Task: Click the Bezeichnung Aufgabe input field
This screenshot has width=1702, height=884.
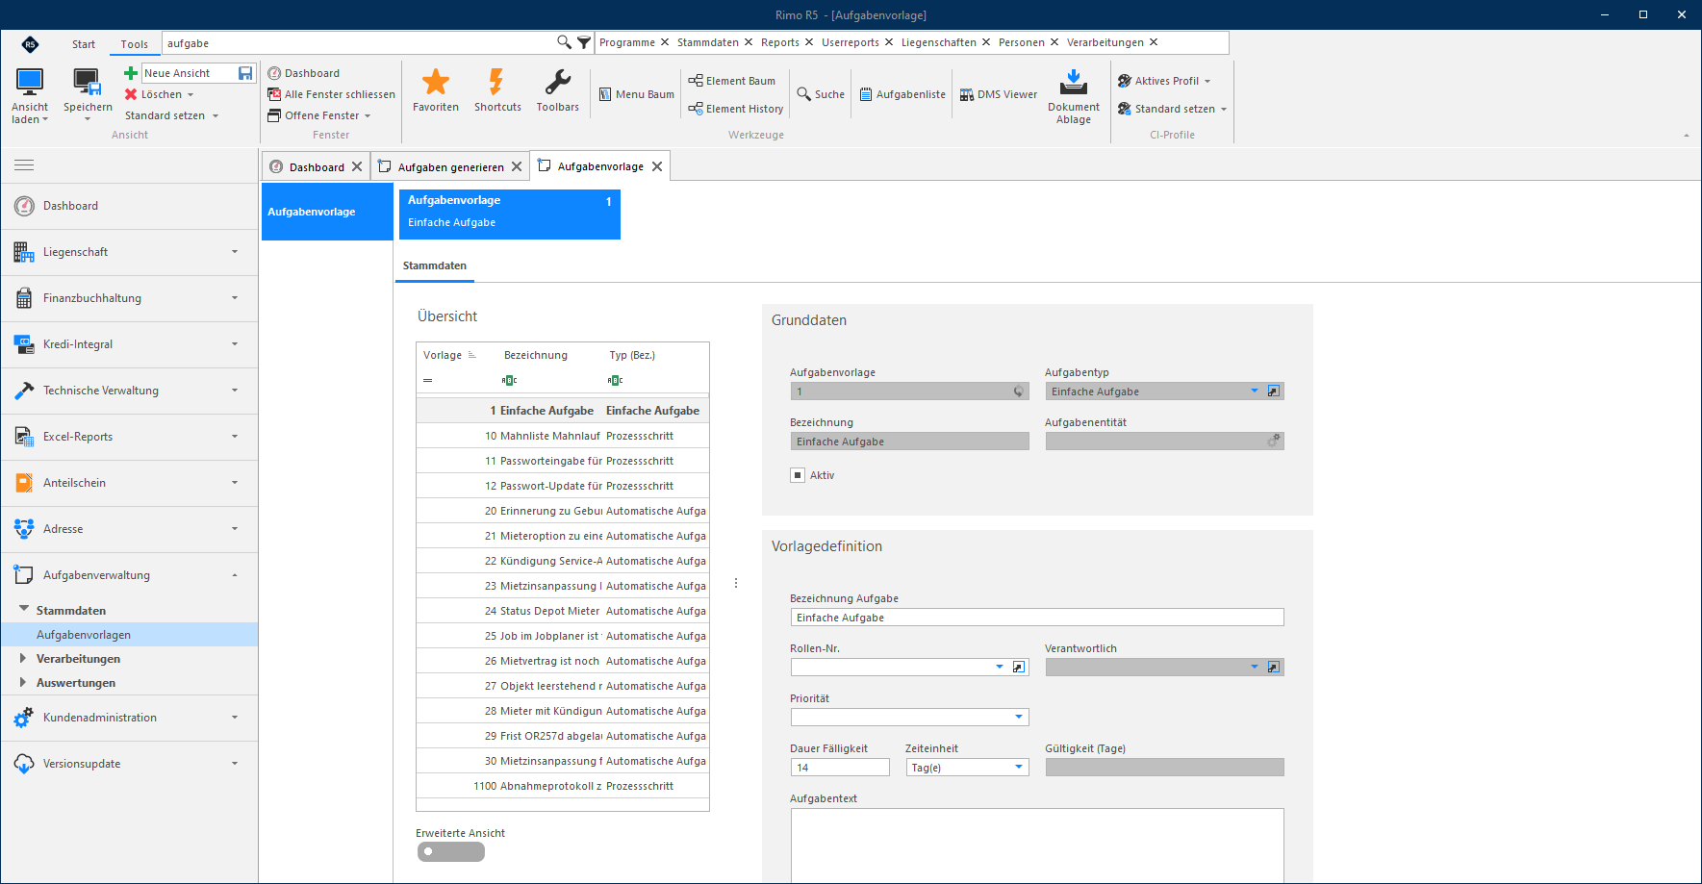Action: point(1037,617)
